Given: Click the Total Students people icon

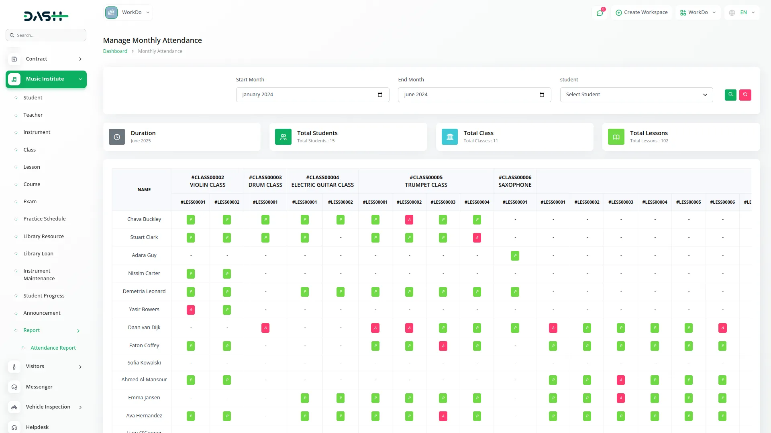Looking at the screenshot, I should (x=283, y=137).
